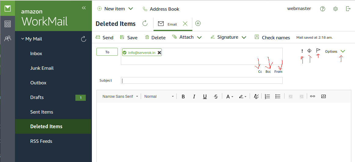Click the To recipient button
Viewport: 355px width, 162px height.
[x=107, y=52]
